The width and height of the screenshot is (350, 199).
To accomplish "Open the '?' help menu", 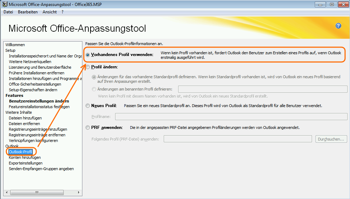I will click(x=62, y=12).
